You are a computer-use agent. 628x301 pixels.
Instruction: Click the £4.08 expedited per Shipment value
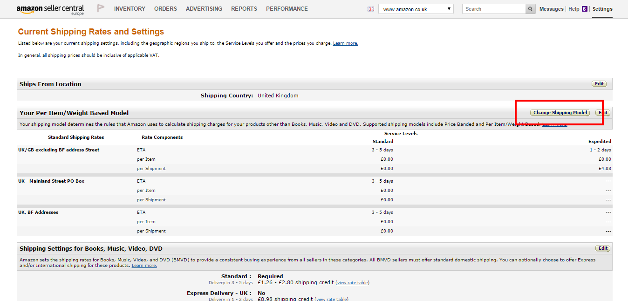(x=605, y=169)
